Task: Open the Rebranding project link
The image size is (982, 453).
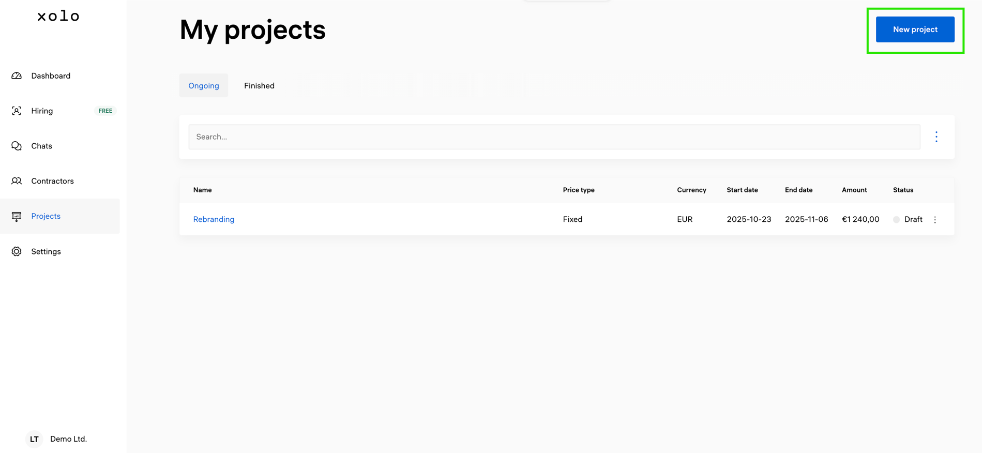Action: [214, 219]
